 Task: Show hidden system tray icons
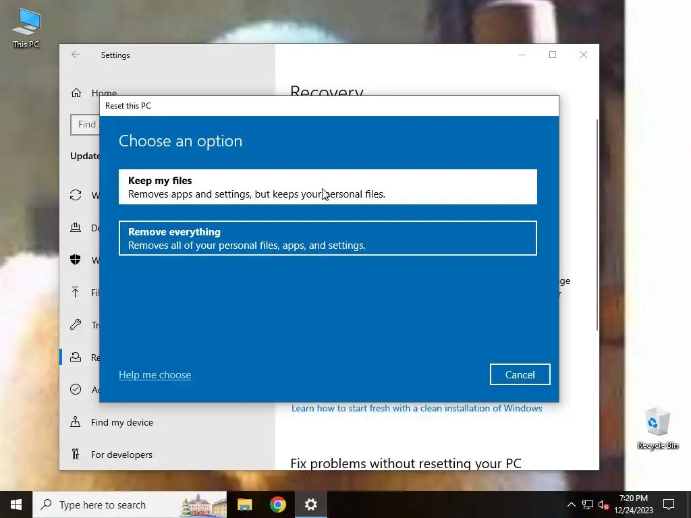571,505
